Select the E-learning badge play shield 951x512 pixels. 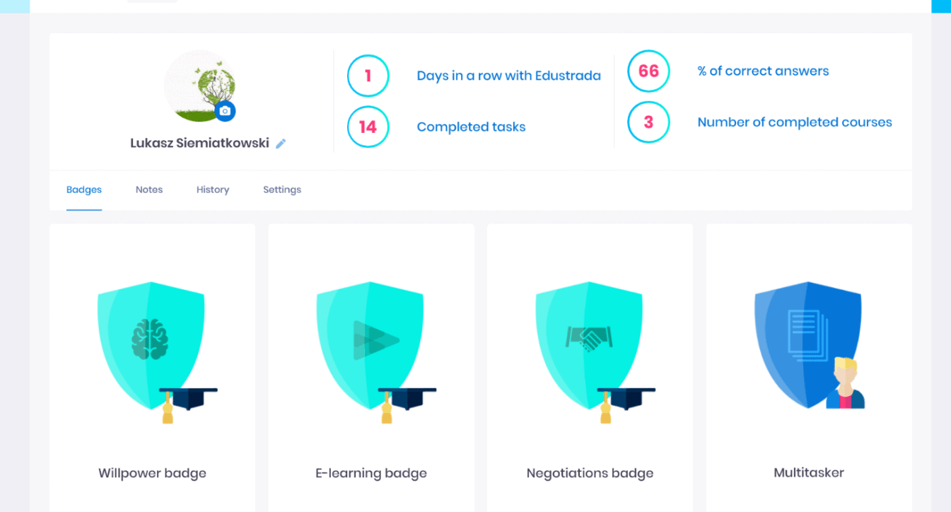coord(371,346)
